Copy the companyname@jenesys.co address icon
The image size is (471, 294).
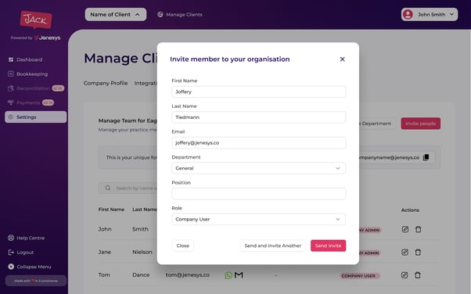coord(426,157)
